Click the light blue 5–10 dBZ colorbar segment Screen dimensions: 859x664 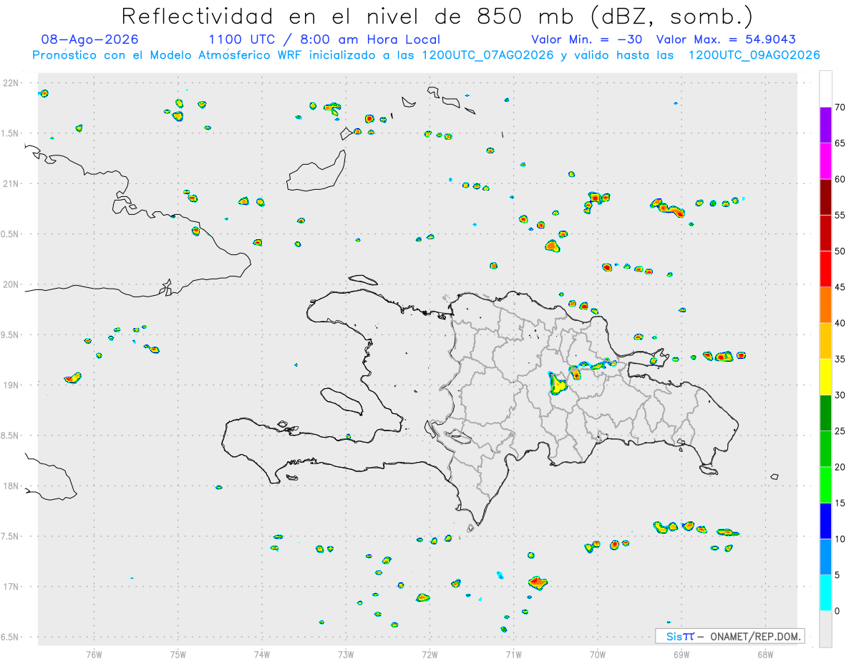coord(825,557)
